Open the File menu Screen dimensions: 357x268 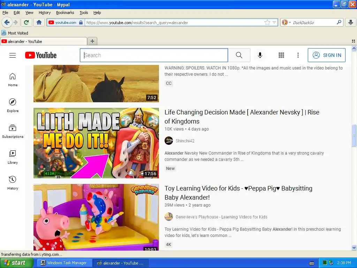pos(5,13)
